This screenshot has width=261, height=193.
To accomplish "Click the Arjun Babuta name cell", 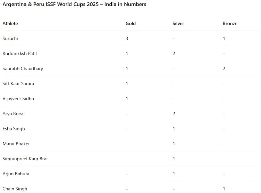I will pos(16,174).
